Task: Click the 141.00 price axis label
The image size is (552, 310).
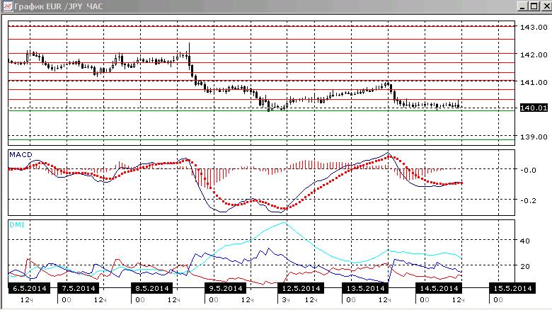Action: [x=534, y=82]
